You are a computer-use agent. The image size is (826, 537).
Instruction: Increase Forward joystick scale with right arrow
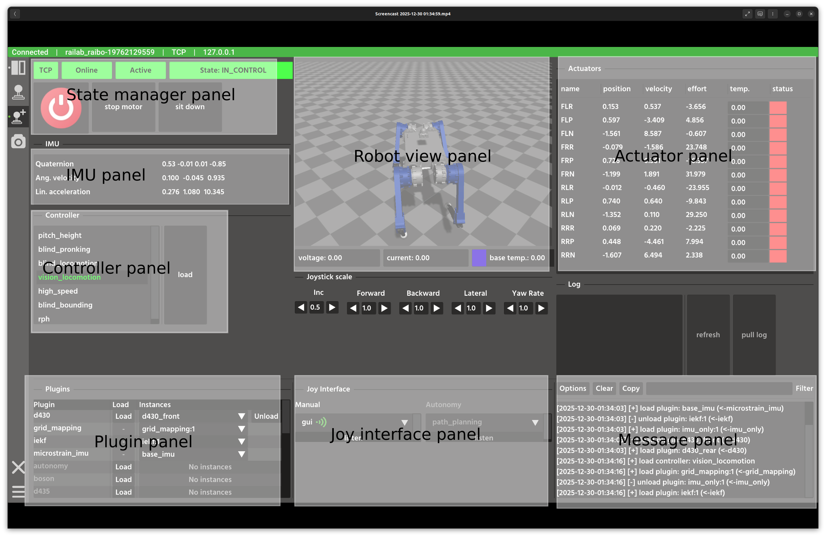[384, 308]
